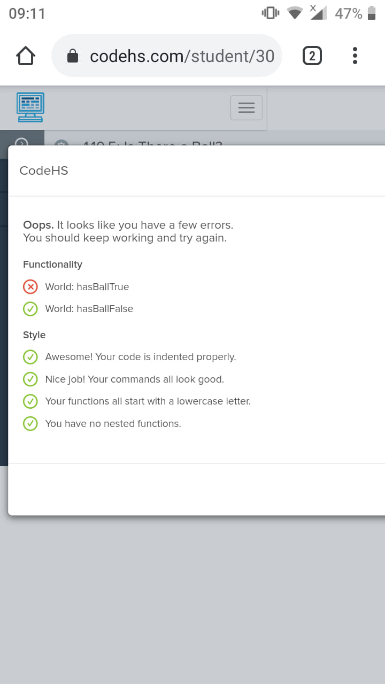Click the red X beside hasBallTrue
The image size is (385, 684).
point(30,287)
